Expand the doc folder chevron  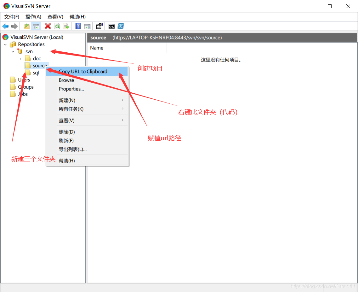20,59
